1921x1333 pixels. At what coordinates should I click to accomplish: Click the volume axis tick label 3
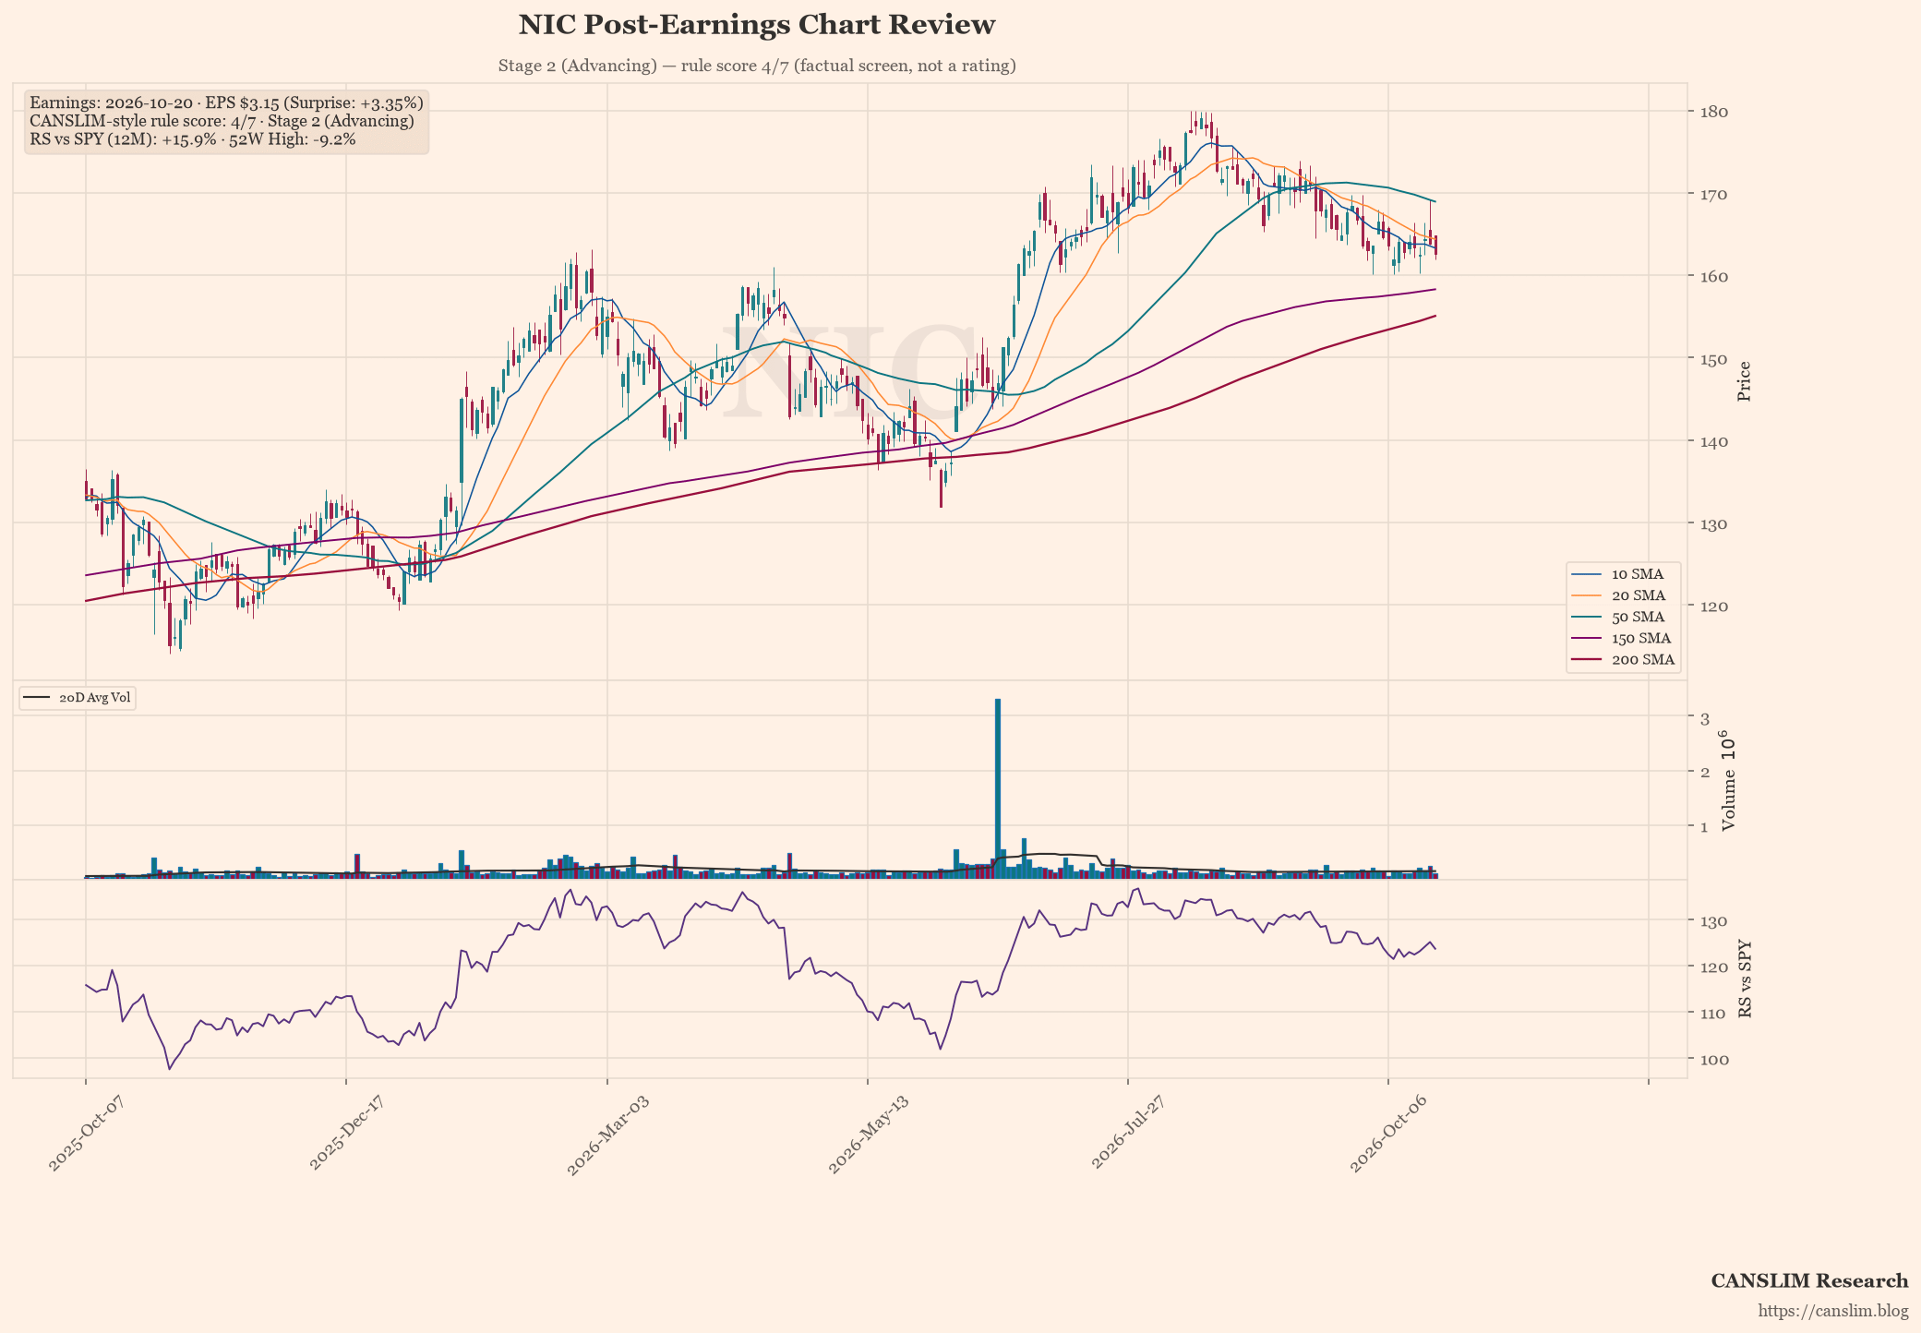point(1705,717)
